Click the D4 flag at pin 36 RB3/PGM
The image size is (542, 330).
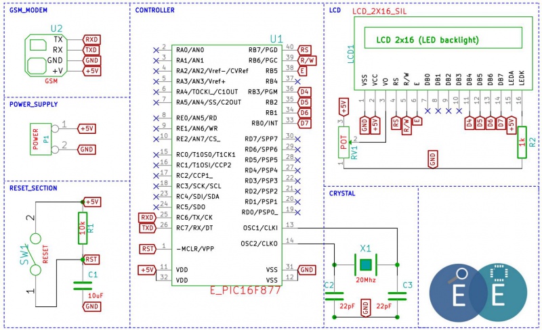(304, 92)
